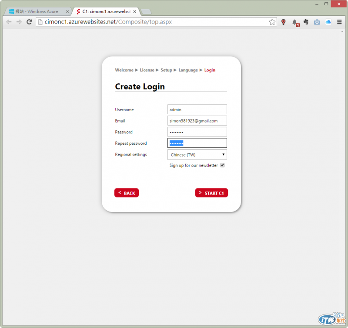The image size is (348, 328).
Task: Click the BACK button
Action: pos(127,193)
